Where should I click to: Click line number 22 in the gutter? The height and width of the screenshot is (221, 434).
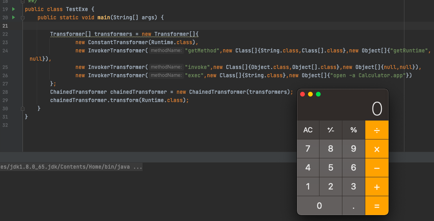(x=5, y=34)
